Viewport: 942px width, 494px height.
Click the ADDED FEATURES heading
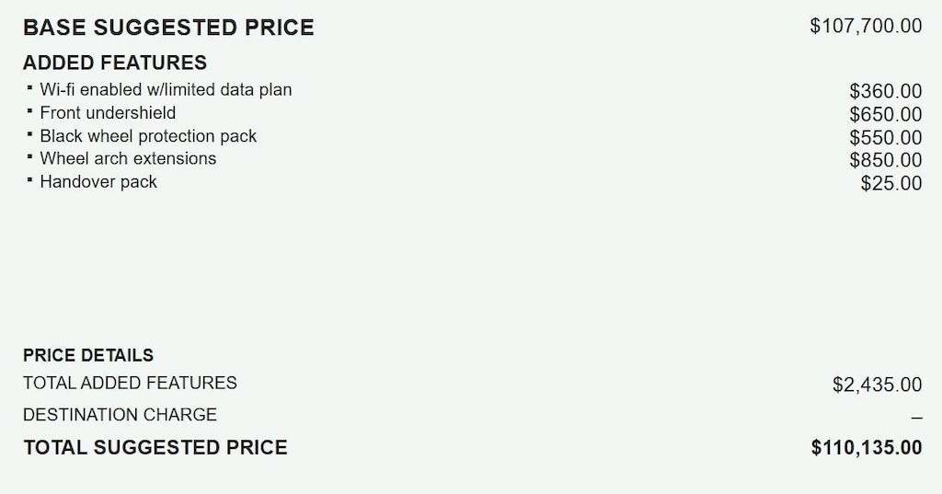tap(115, 63)
